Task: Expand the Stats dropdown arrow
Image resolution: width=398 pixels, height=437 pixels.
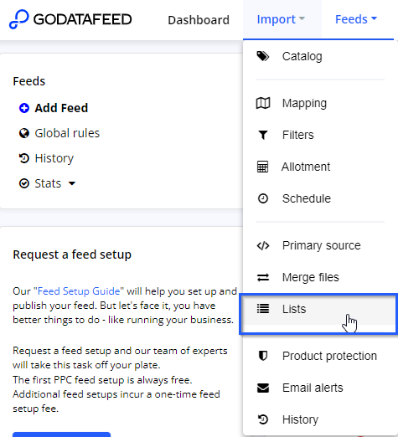Action: pos(72,183)
